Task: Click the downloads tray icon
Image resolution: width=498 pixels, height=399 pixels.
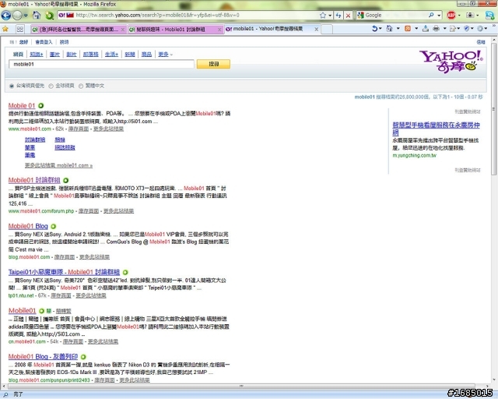Action: [x=426, y=29]
